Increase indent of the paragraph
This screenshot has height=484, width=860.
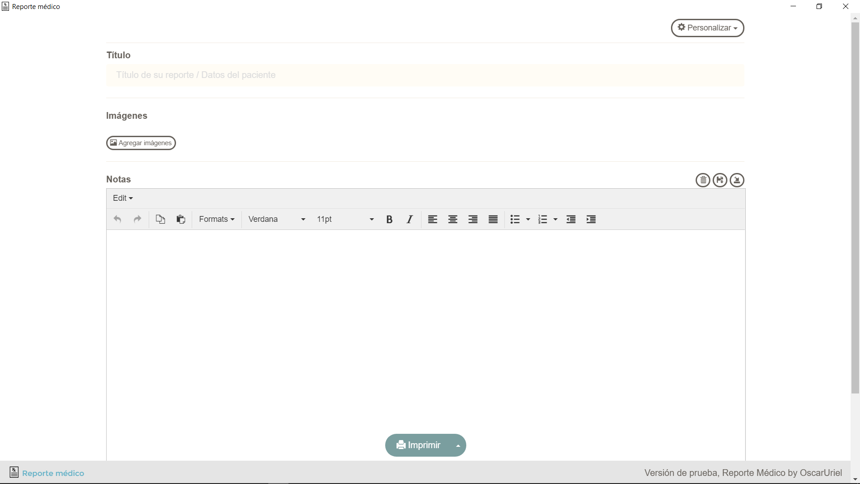click(x=591, y=219)
